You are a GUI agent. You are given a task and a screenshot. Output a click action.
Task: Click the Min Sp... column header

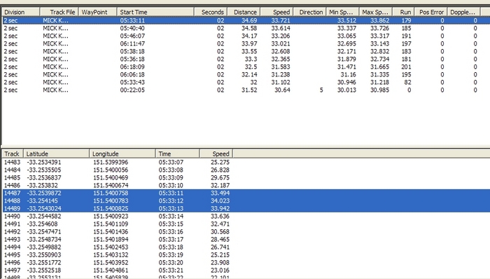pyautogui.click(x=342, y=12)
